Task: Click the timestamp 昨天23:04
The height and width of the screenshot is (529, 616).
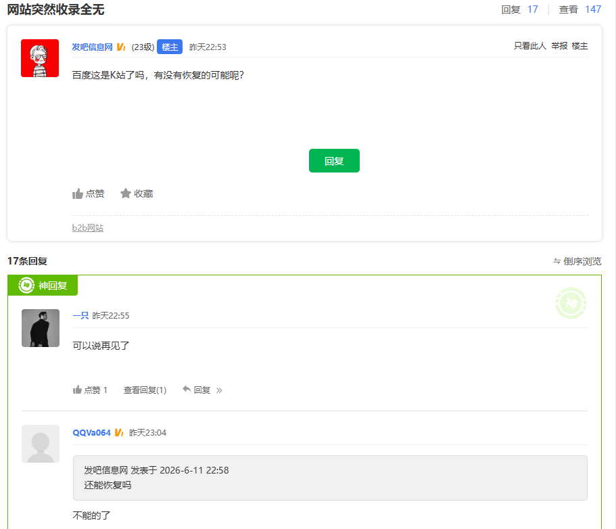Action: [x=147, y=433]
